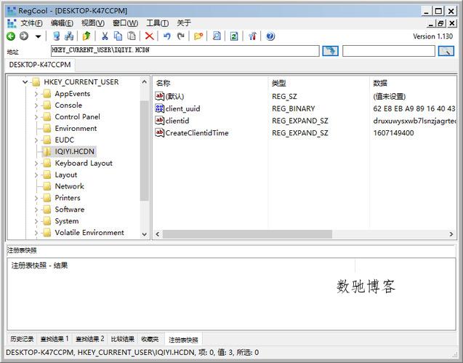Click the Paste clipboard icon
The image size is (463, 363).
(x=132, y=36)
